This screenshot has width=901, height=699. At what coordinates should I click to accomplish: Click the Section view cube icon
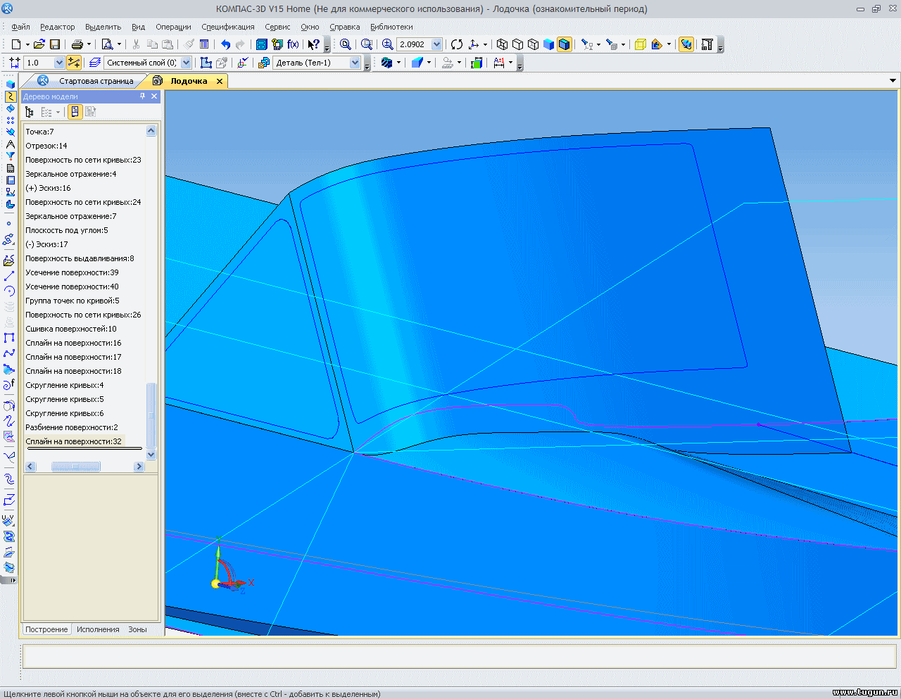coord(417,63)
